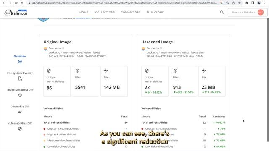Image resolution: width=269 pixels, height=151 pixels.
Task: Click Hardened 84.62% low risk reduction
Action: pos(219,146)
